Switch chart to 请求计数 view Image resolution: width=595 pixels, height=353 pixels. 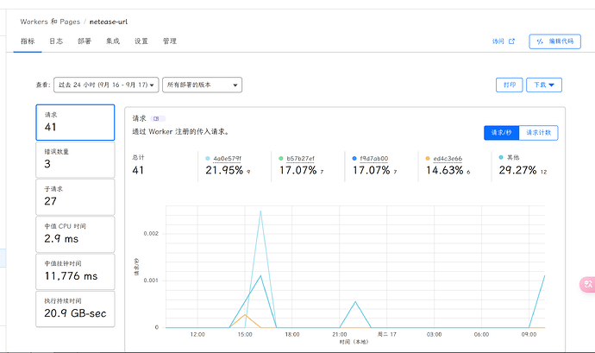coord(538,133)
